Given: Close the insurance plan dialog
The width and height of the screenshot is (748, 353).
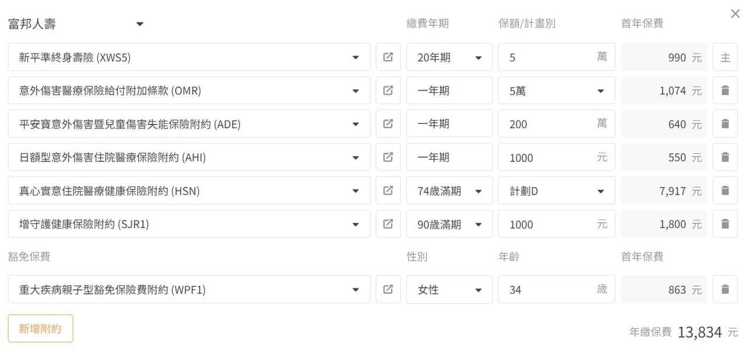Looking at the screenshot, I should click(735, 14).
